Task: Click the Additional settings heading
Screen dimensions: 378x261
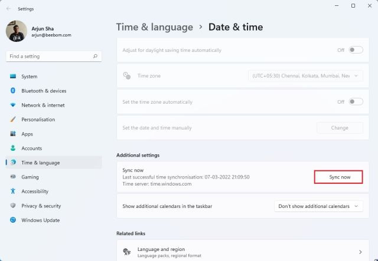Action: coord(138,155)
